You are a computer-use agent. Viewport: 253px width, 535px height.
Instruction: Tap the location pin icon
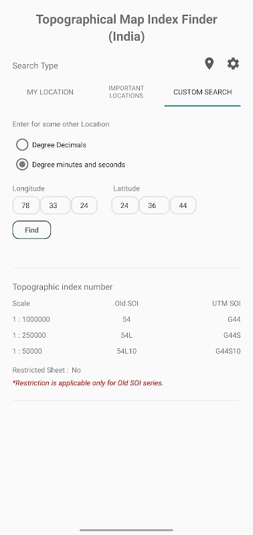coord(209,64)
